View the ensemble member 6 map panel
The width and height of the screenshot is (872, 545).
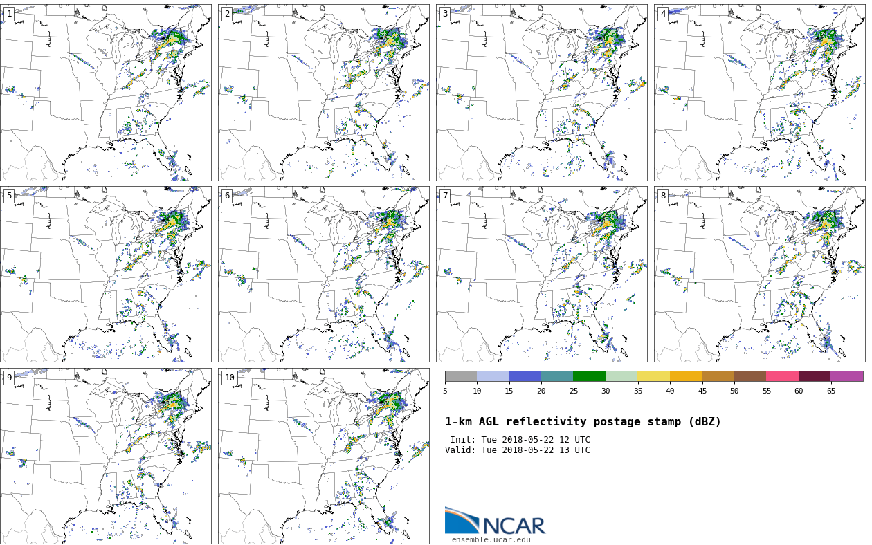pos(323,274)
